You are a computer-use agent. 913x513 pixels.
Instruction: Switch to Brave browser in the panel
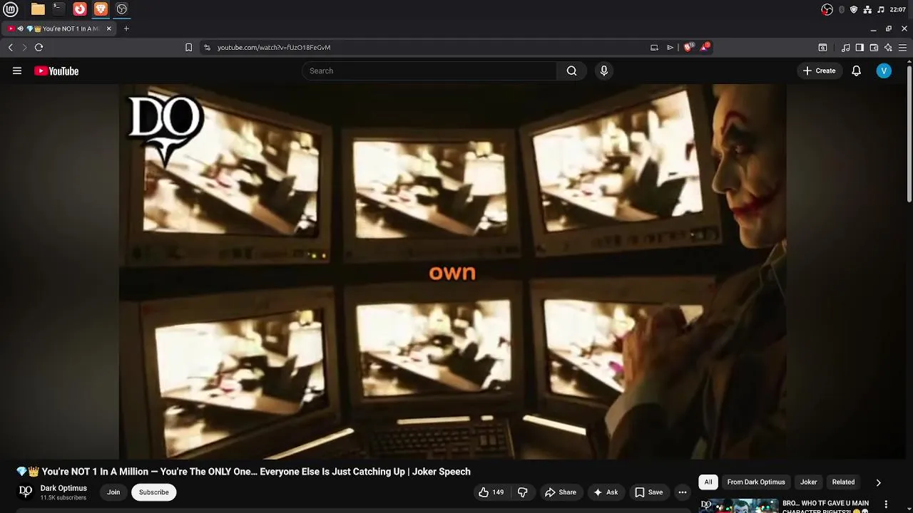101,9
